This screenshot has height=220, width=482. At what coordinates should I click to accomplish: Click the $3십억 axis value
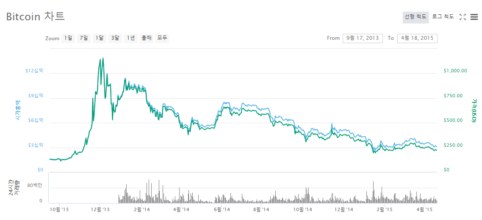pos(35,145)
